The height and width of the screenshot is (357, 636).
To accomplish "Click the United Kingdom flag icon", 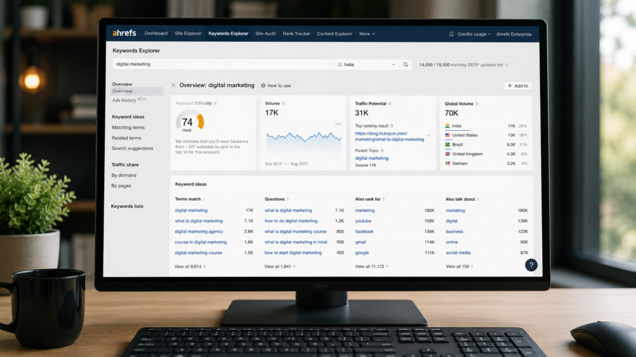I will pos(447,154).
